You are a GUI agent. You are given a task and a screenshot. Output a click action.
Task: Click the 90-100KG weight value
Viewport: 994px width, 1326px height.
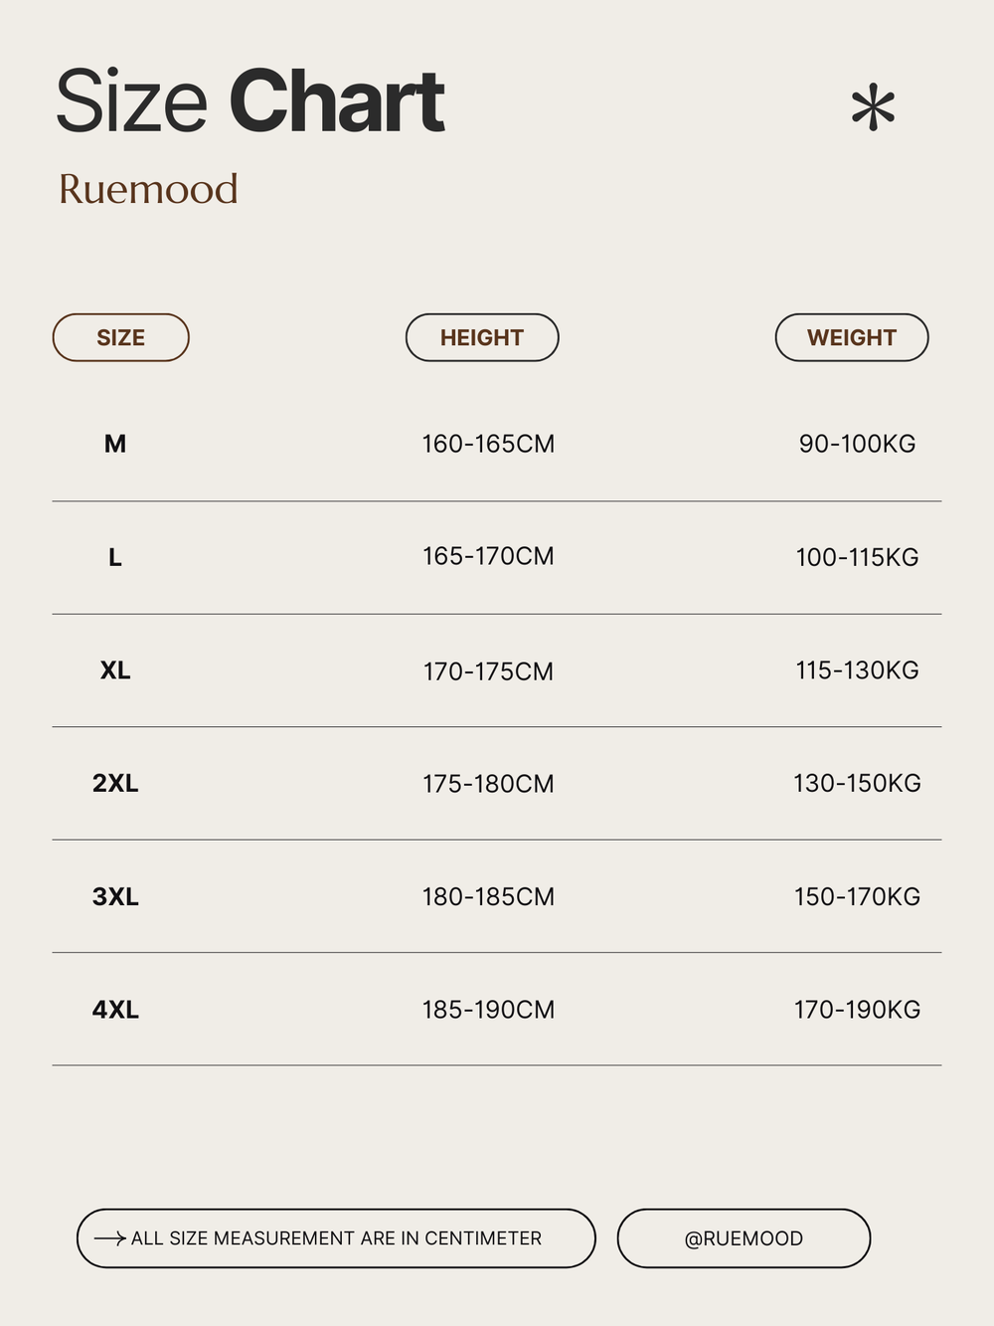click(858, 444)
